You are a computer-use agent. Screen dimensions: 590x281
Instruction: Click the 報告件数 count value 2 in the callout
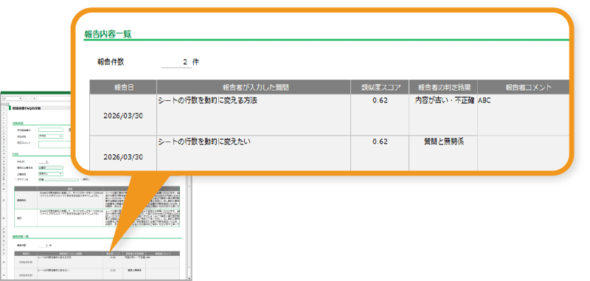coord(176,63)
